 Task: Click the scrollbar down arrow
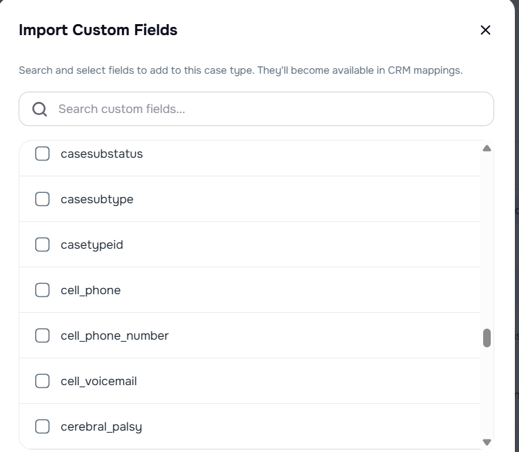[487, 442]
